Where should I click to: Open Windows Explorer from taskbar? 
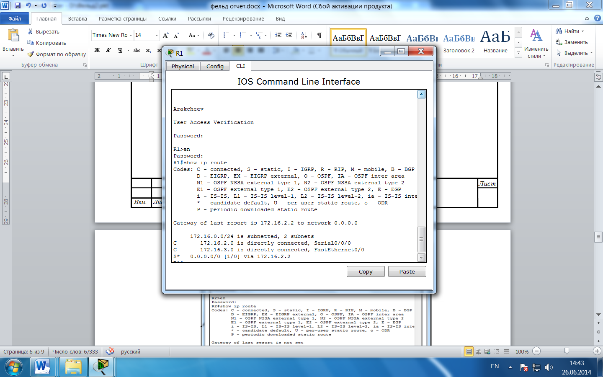tap(73, 367)
